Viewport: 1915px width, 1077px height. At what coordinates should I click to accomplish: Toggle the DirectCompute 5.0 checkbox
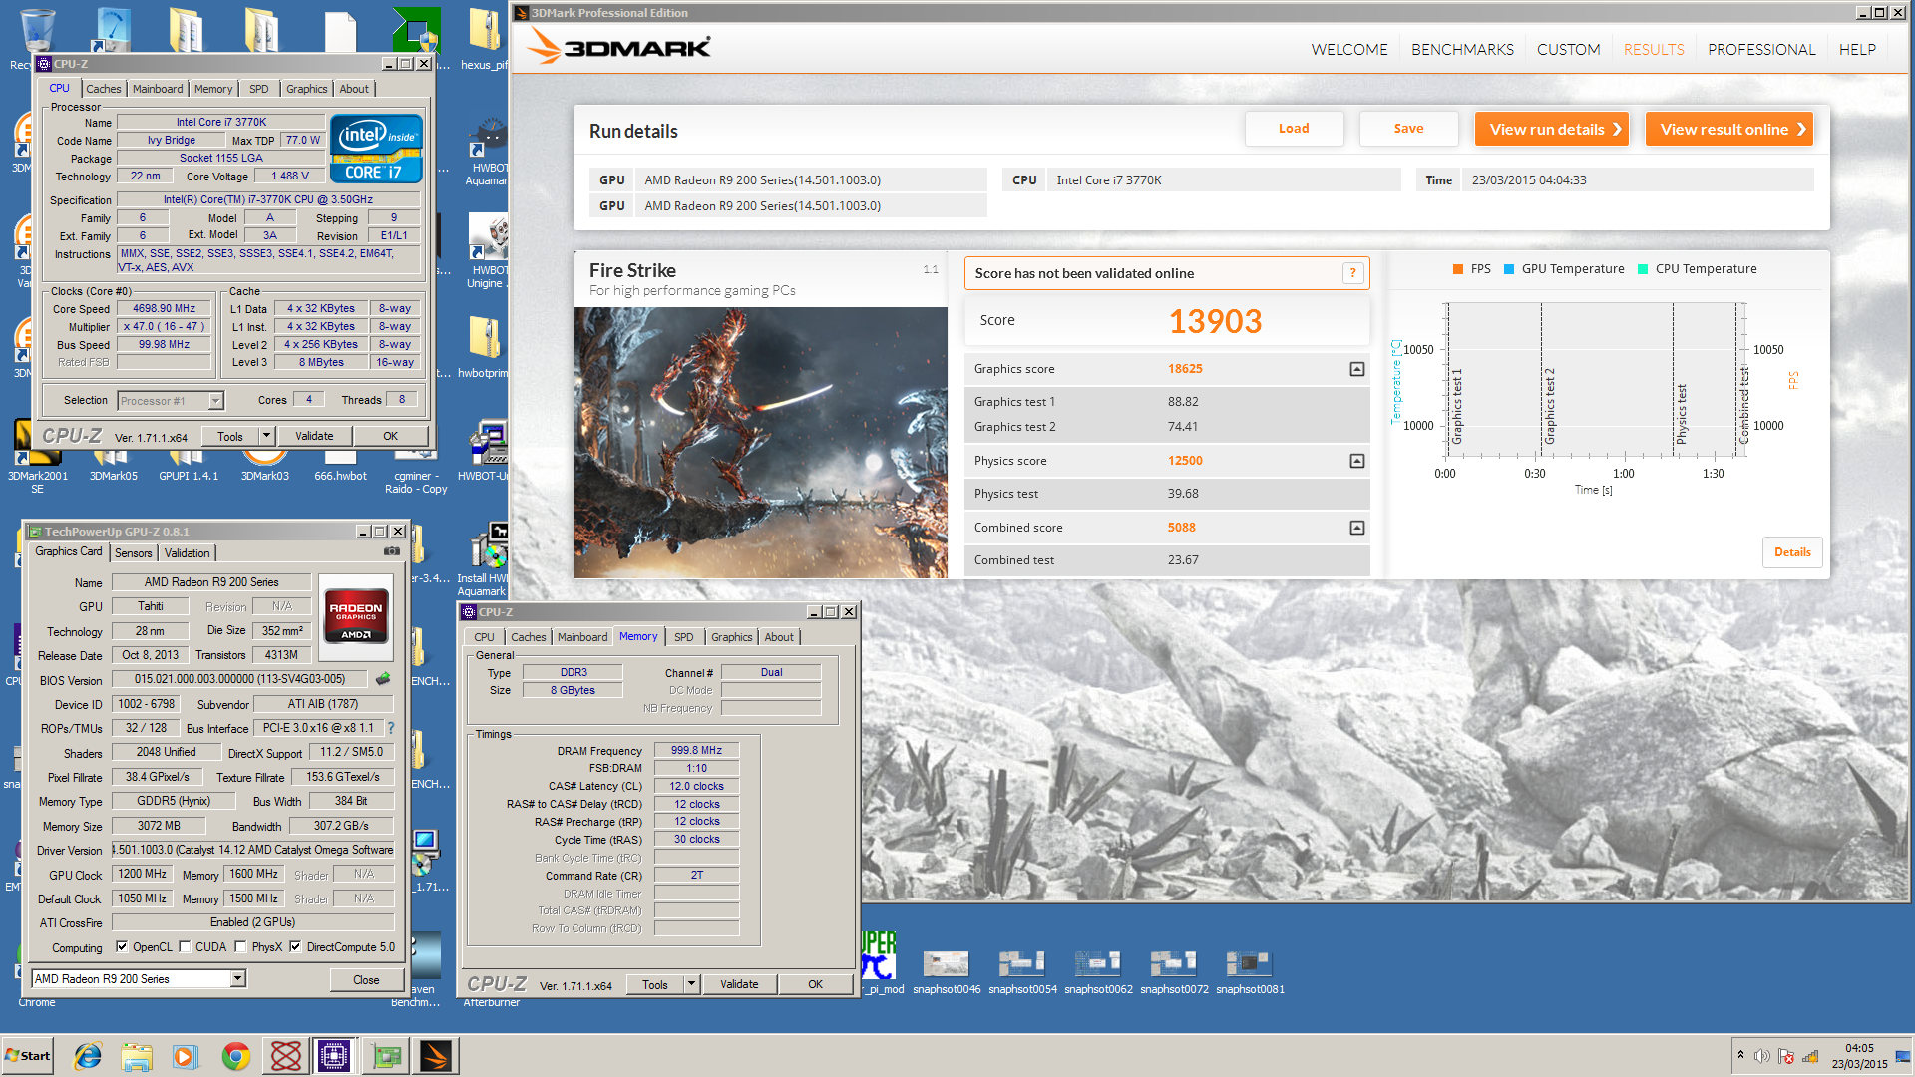(x=295, y=947)
